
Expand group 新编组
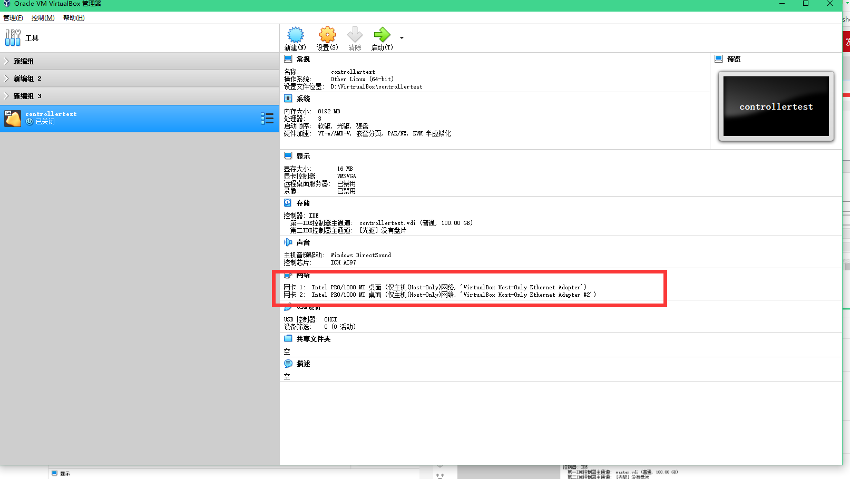[x=6, y=61]
